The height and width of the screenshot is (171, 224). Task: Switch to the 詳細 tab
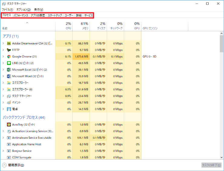(x=79, y=15)
